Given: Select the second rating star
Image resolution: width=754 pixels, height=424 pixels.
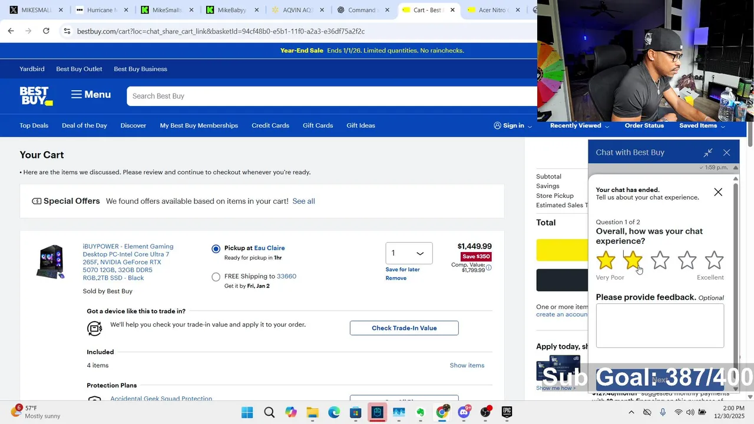Looking at the screenshot, I should pyautogui.click(x=633, y=260).
